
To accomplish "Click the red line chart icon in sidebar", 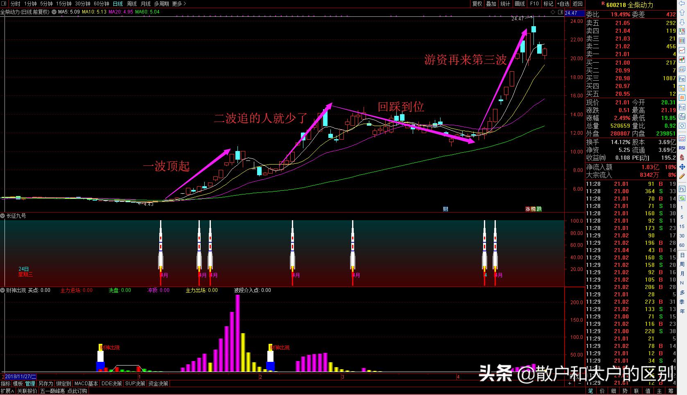I will pyautogui.click(x=682, y=50).
